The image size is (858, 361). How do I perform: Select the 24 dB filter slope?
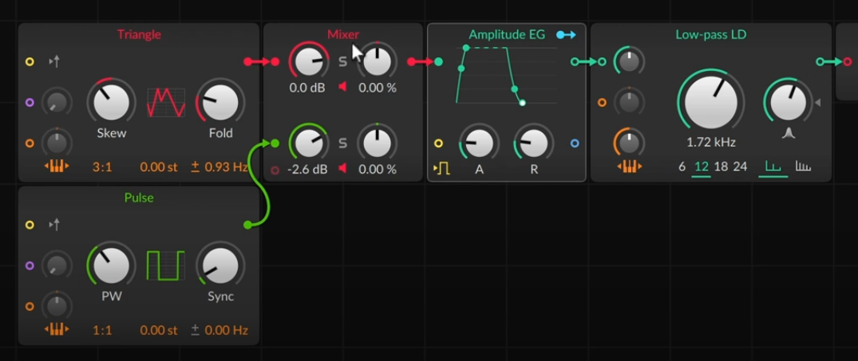click(740, 167)
